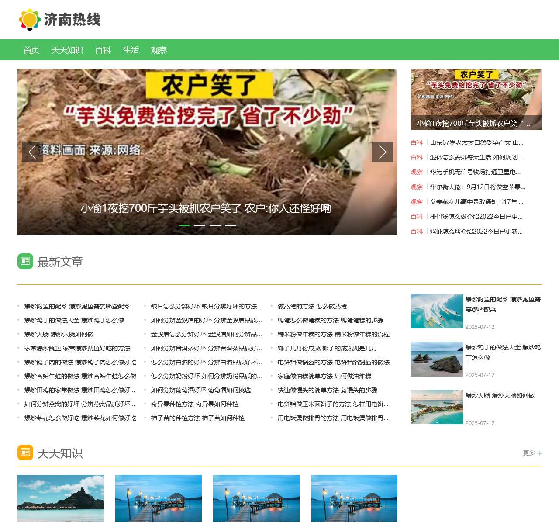
Task: Open 天天知识 in the navigation bar
Action: (67, 50)
